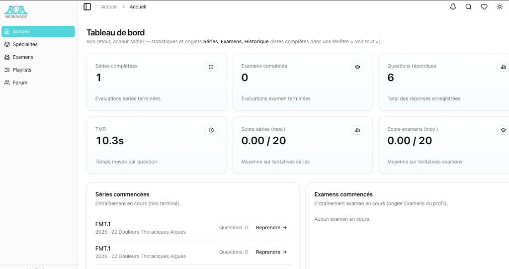This screenshot has width=509, height=269.
Task: Click first Accueil breadcrumb link
Action: pos(109,7)
